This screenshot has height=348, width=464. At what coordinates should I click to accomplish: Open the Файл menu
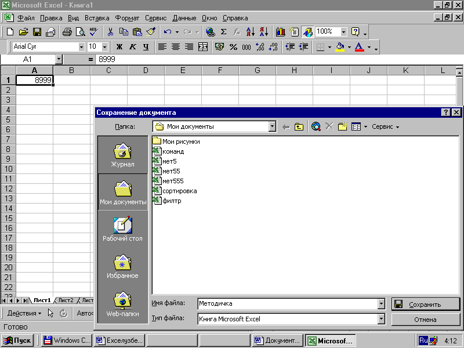tap(26, 18)
